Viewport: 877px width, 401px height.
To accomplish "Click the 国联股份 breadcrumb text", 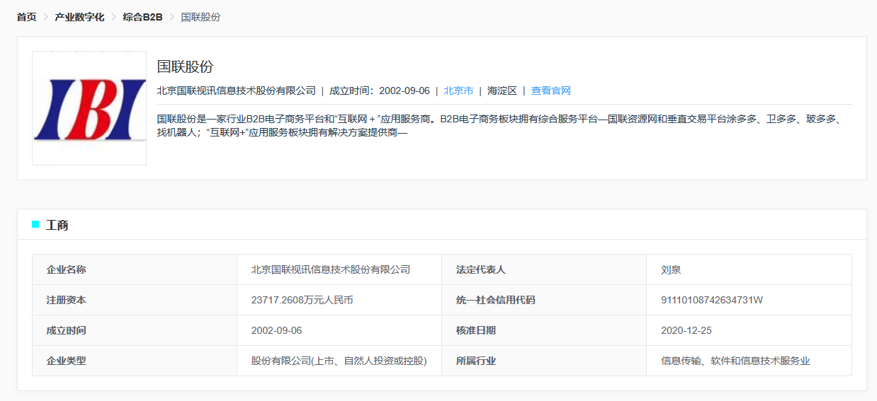I will [200, 17].
